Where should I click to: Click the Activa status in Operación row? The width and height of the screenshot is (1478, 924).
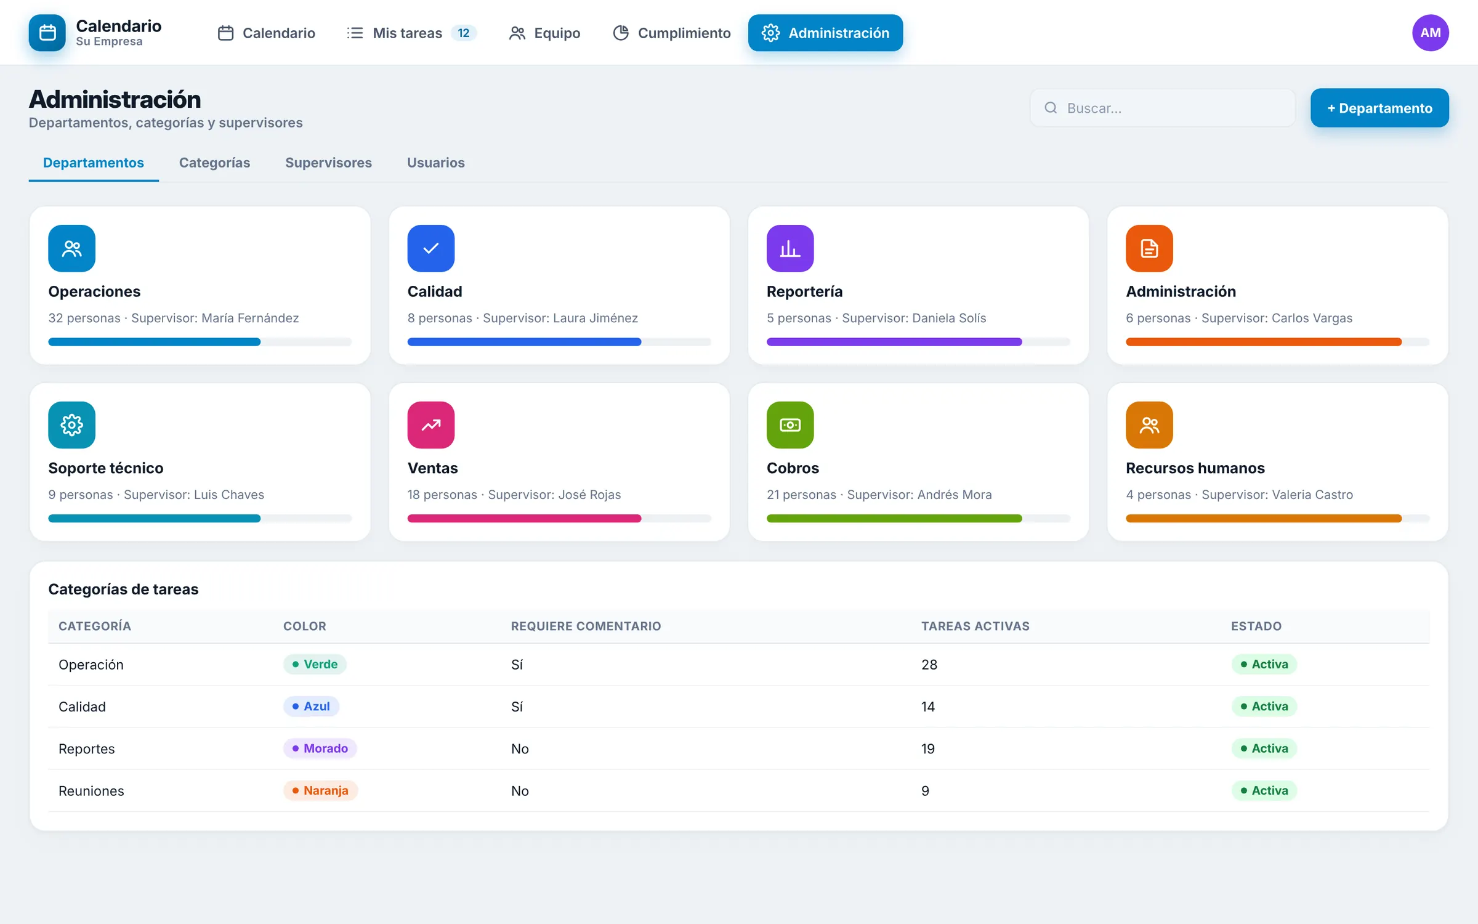(x=1264, y=664)
